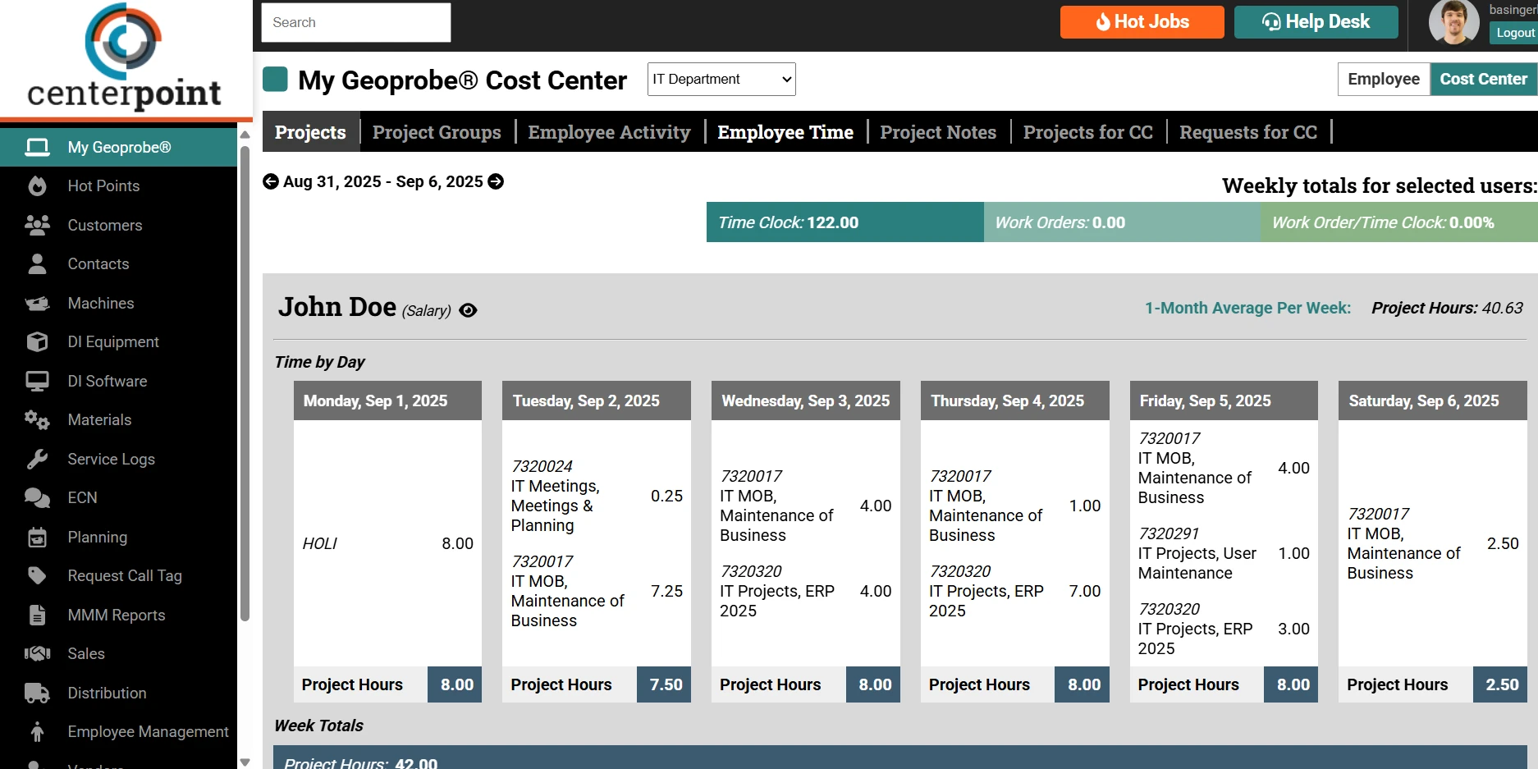
Task: Click the DI Equipment box icon
Action: pos(37,341)
